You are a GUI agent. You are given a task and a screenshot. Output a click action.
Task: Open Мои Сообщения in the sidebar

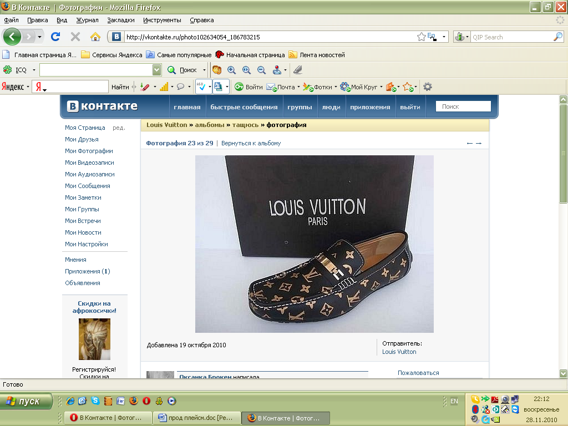pos(87,186)
